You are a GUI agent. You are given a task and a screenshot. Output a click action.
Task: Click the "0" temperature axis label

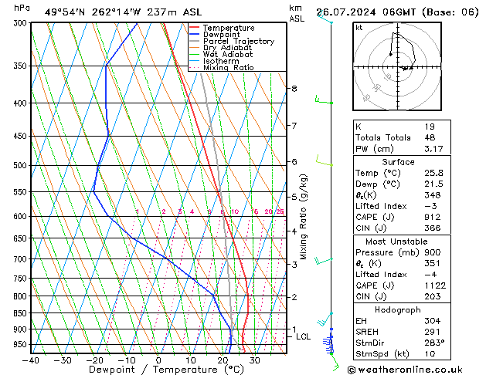tap(158, 360)
